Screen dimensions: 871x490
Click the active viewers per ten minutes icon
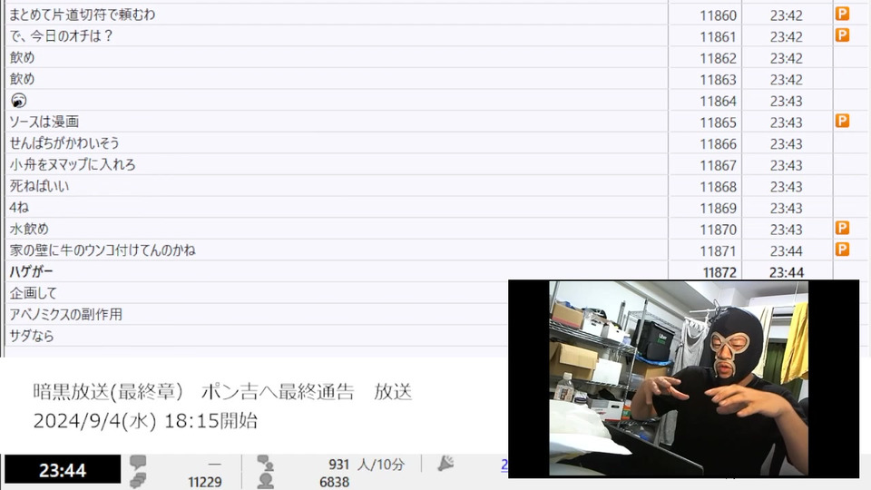point(266,463)
